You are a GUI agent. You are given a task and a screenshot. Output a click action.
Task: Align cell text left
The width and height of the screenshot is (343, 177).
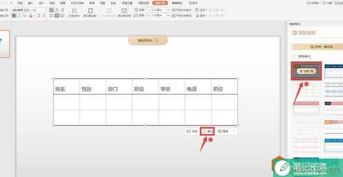pos(52,10)
